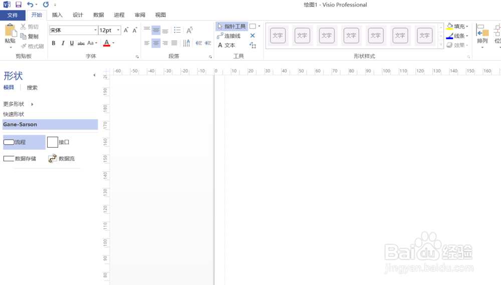Align text left
Image resolution: width=501 pixels, height=285 pixels.
click(147, 43)
